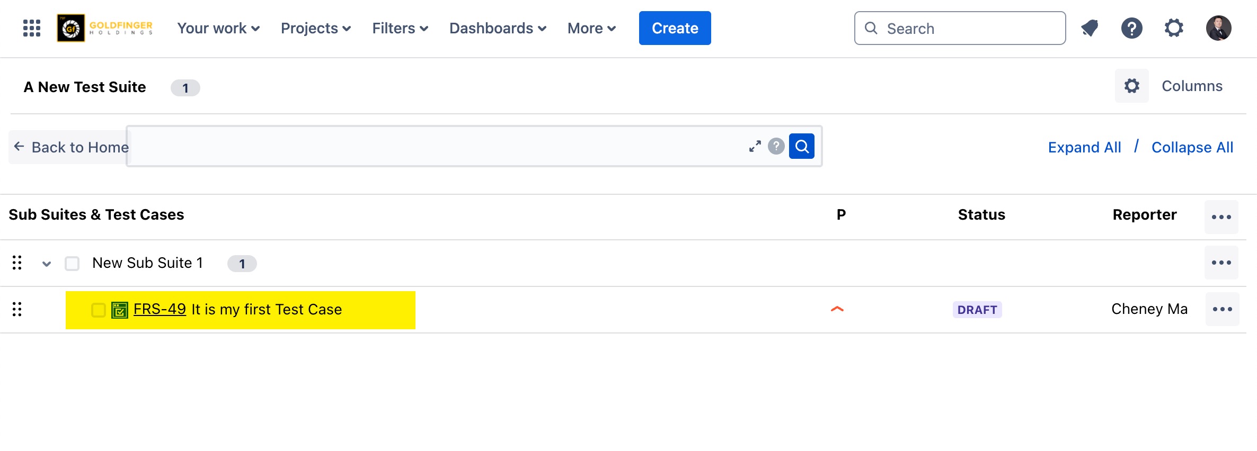Open the notifications icon
This screenshot has width=1257, height=451.
point(1090,28)
